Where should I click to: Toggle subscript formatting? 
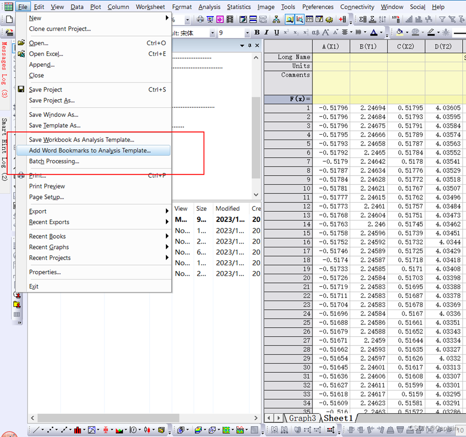(296, 33)
